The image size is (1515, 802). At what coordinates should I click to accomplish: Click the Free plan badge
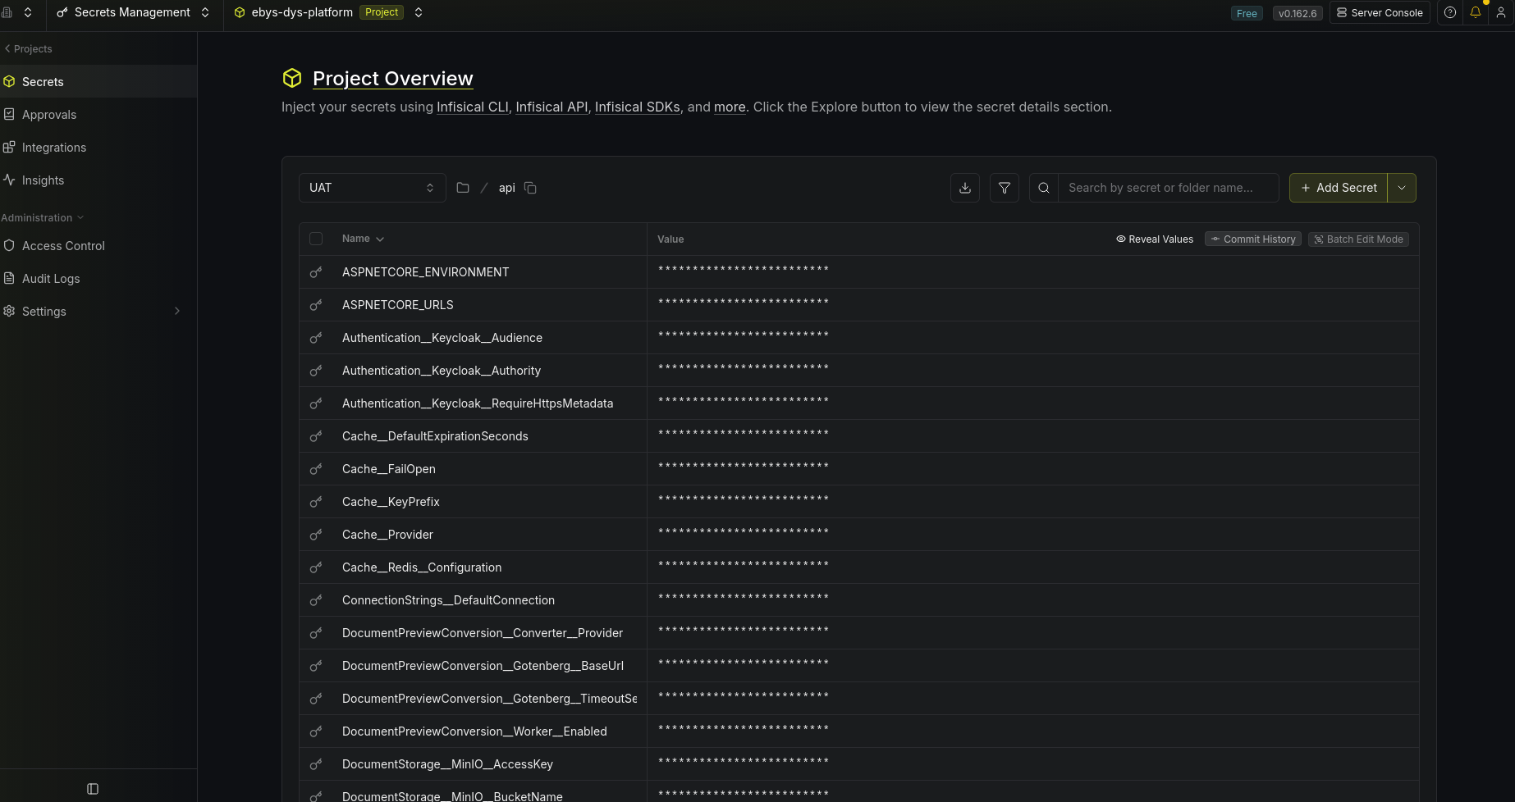point(1247,13)
